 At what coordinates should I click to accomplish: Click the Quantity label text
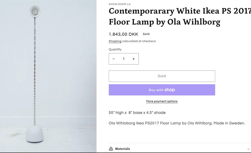[x=115, y=49]
